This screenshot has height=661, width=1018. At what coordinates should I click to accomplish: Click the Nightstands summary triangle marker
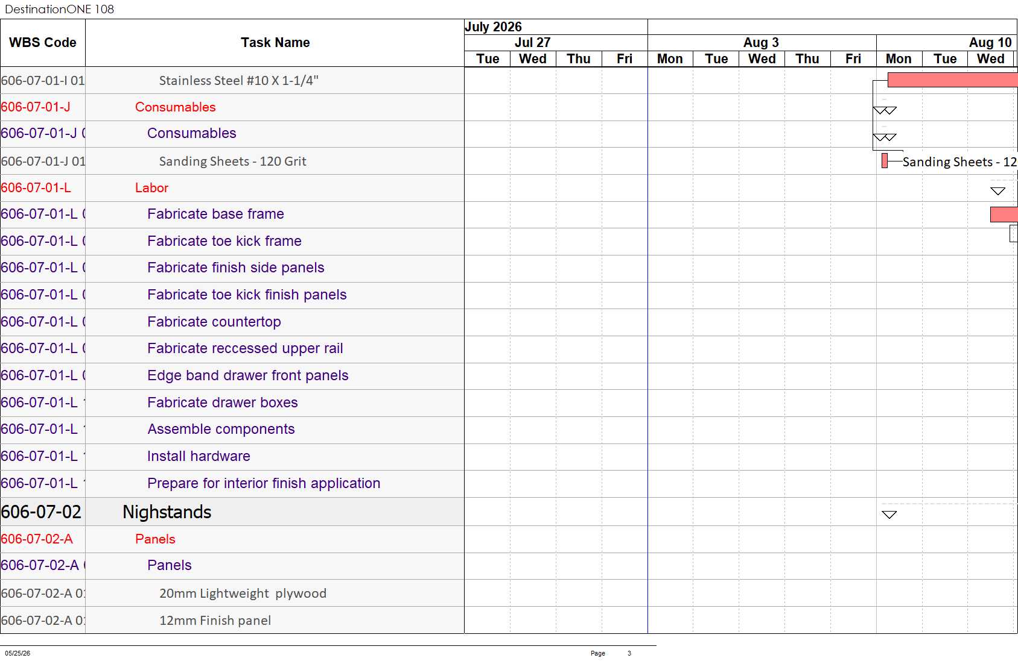(x=889, y=515)
